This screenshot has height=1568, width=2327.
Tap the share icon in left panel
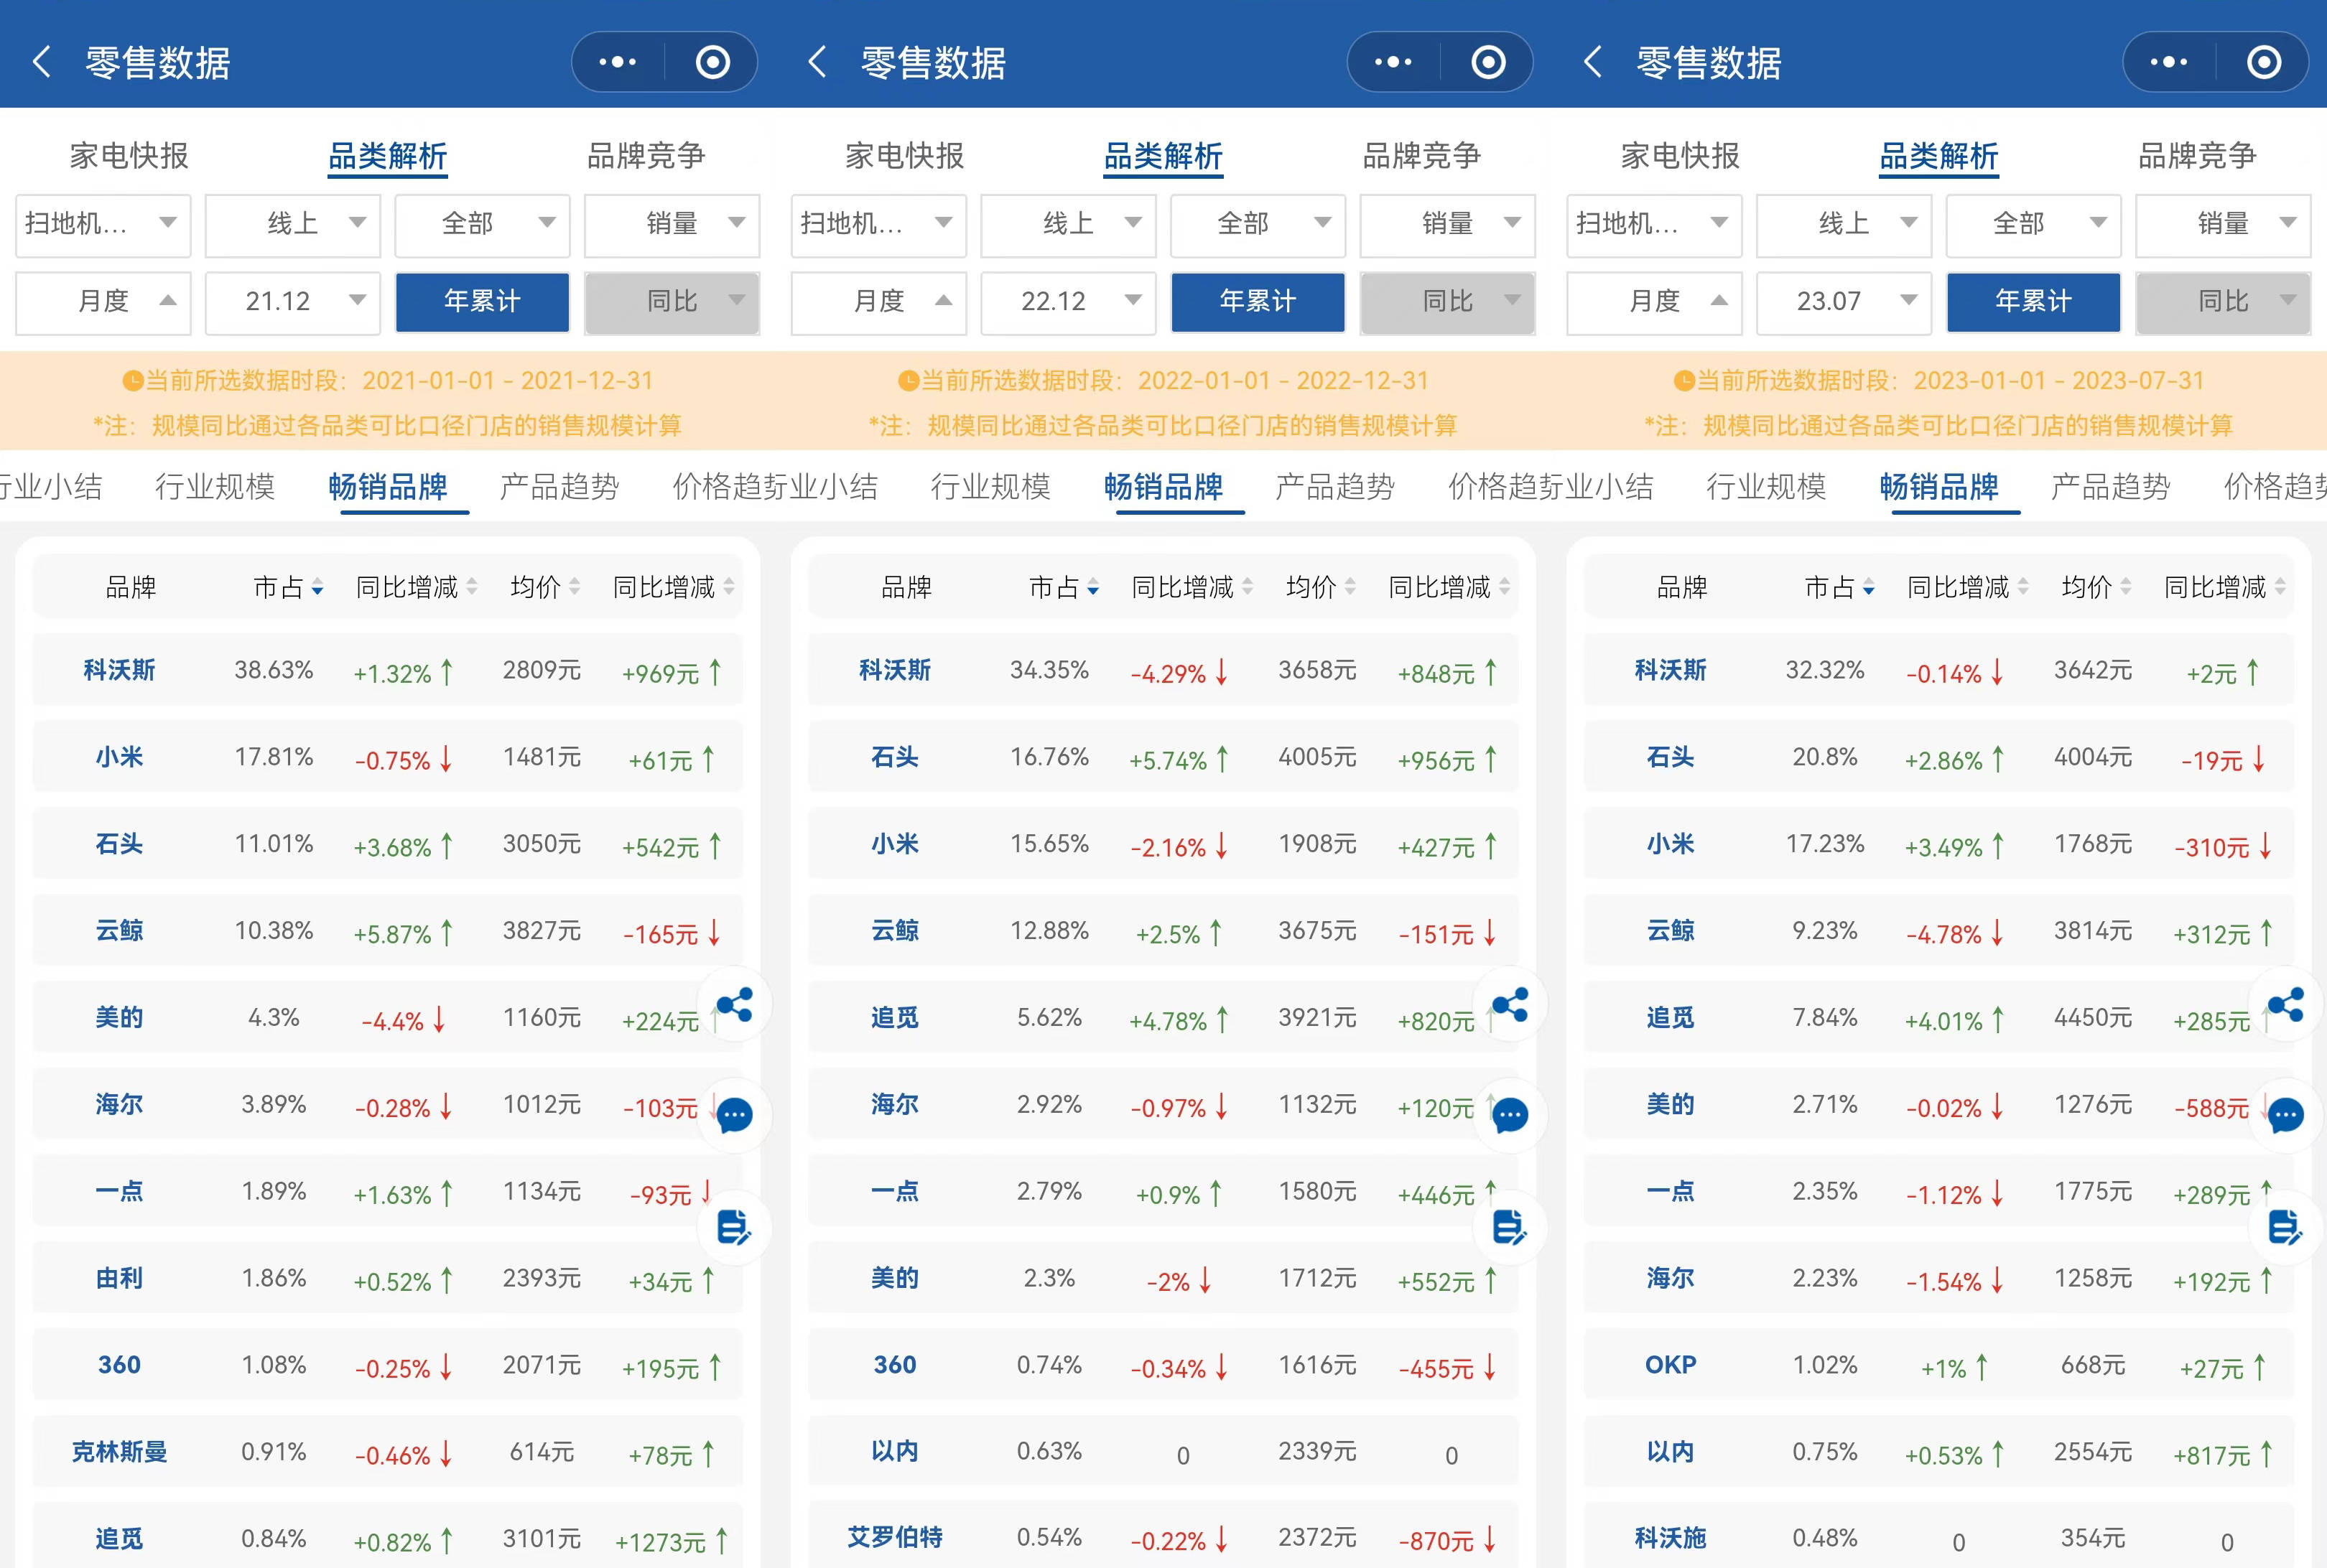click(x=734, y=1004)
